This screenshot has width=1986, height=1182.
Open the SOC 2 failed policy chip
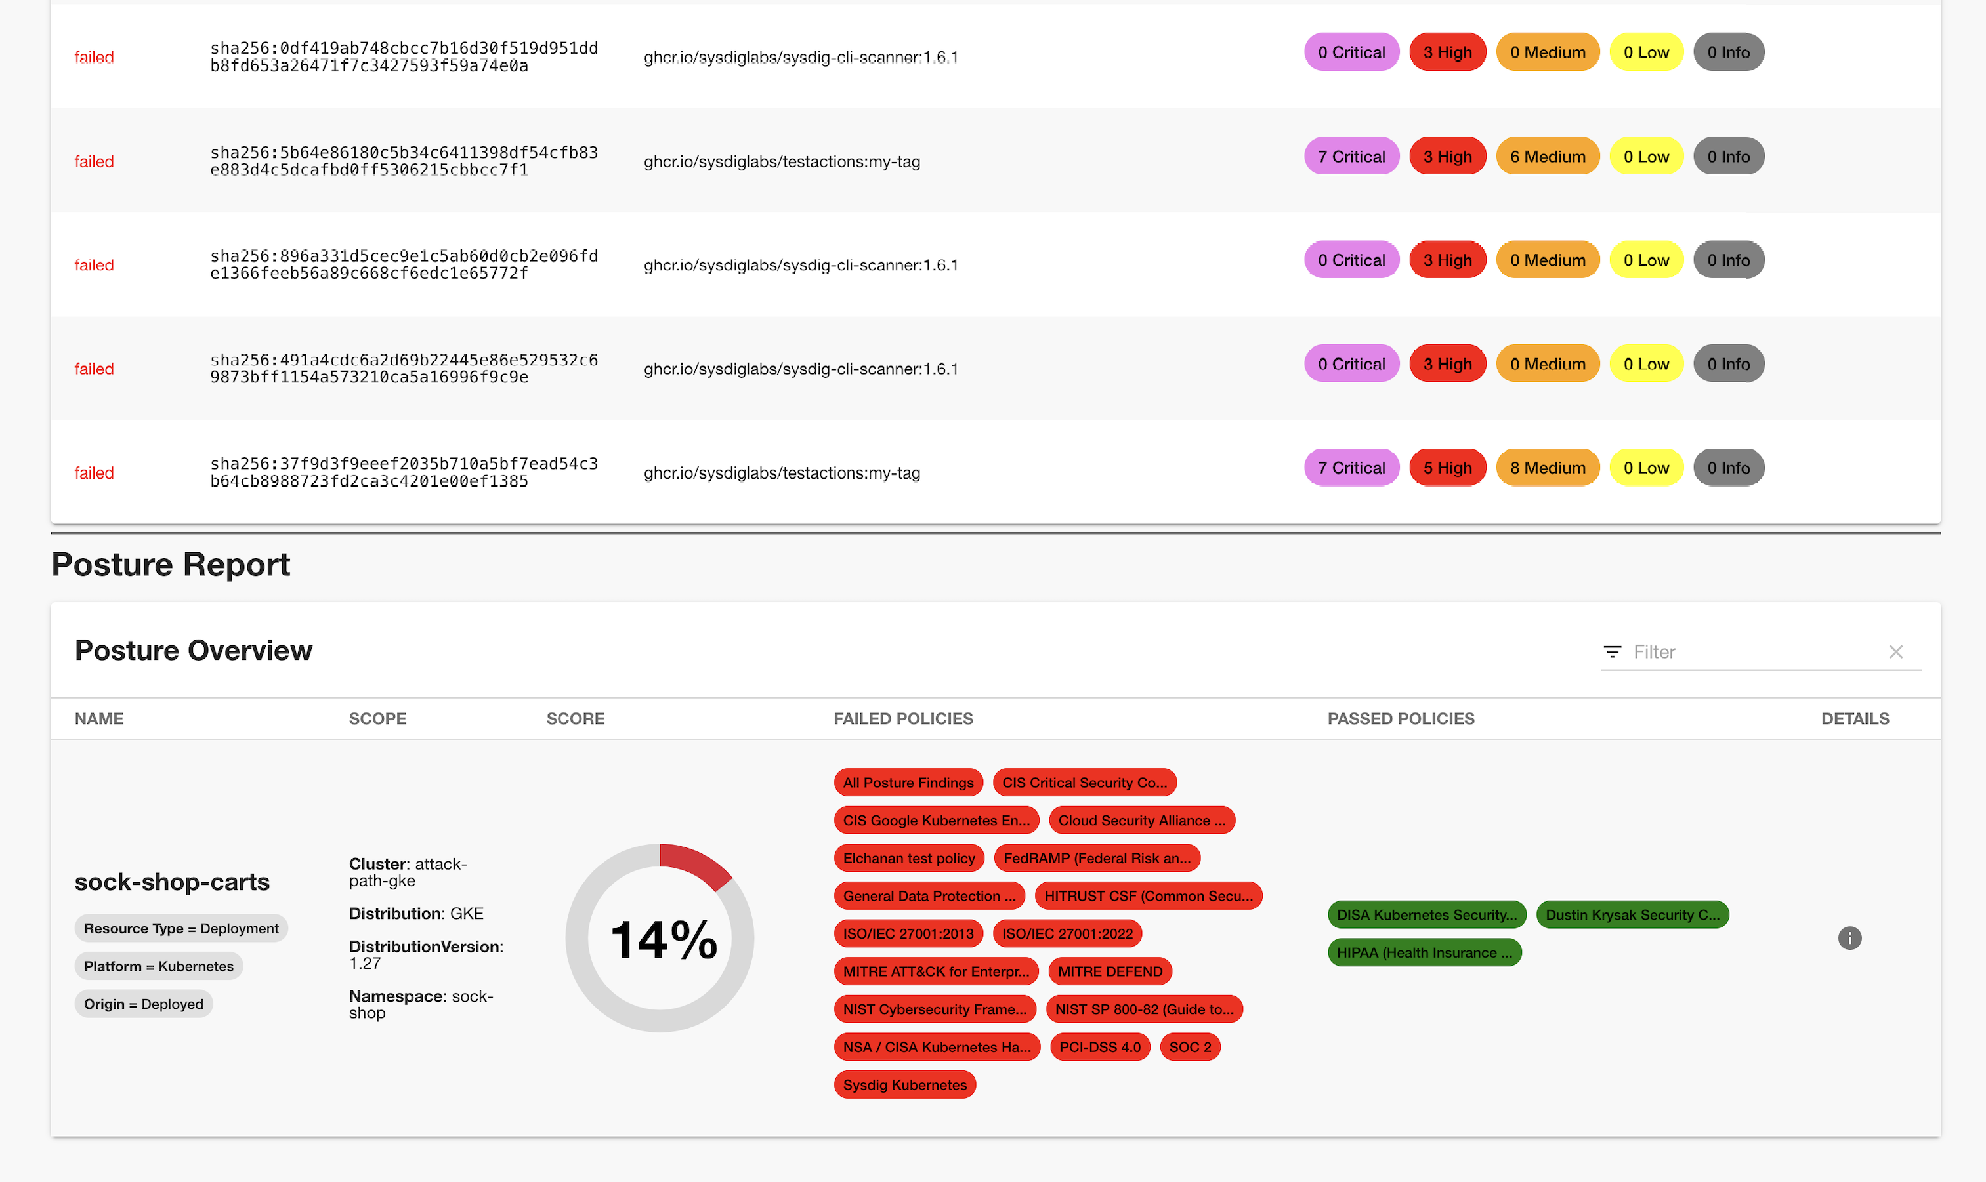1189,1047
